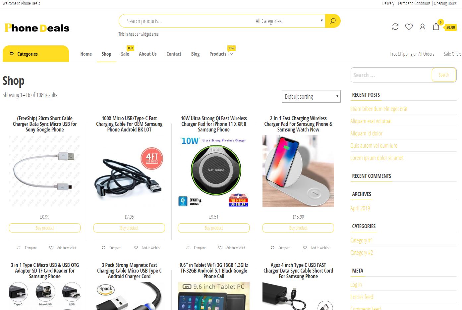
Task: Click Buy product for £7.95 cable
Action: (x=129, y=228)
